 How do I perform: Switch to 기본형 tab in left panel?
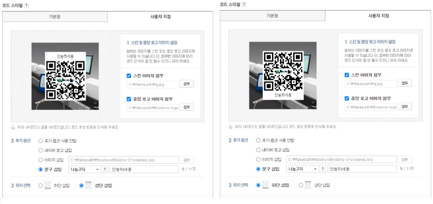(x=55, y=17)
